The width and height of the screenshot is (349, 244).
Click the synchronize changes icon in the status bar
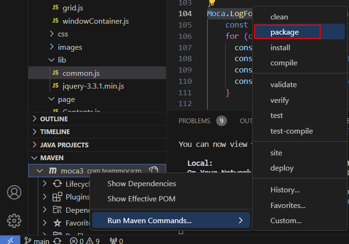coord(57,241)
